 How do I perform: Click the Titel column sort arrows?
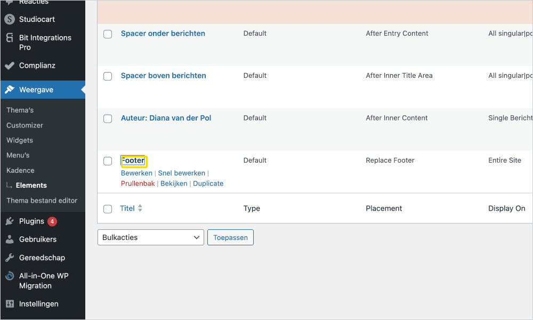(x=140, y=208)
